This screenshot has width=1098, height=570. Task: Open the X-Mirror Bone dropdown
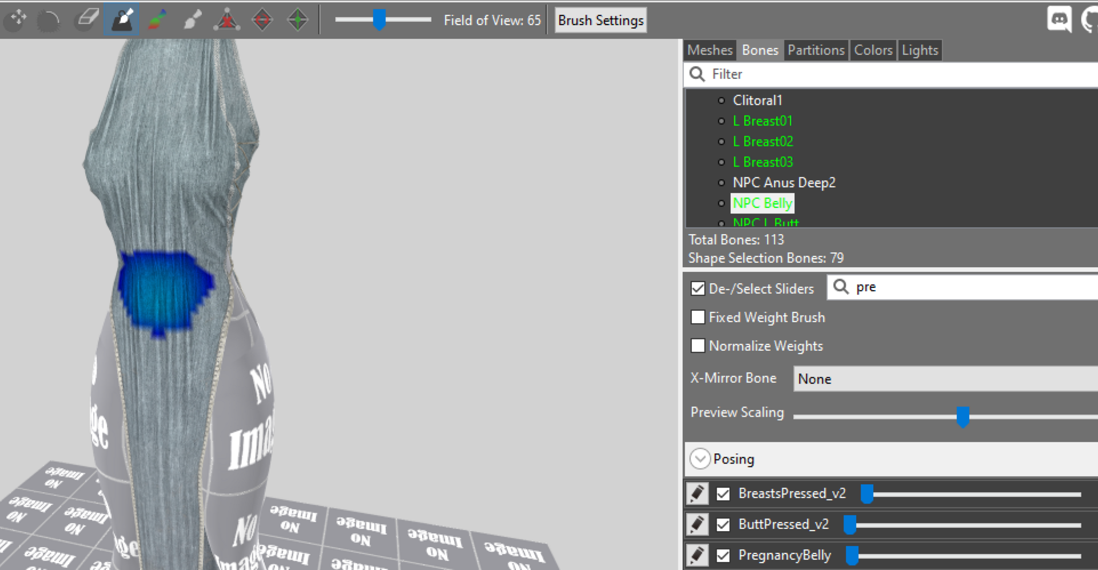click(946, 379)
